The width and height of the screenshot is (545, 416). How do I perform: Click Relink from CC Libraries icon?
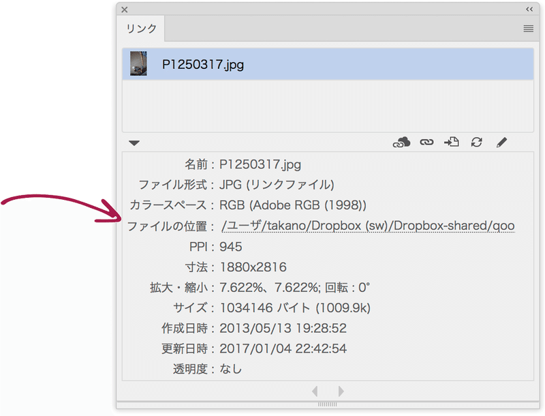[x=401, y=143]
